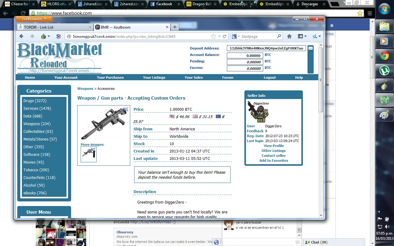Open the Counterfeits (118) category
394x246 pixels.
click(39, 177)
